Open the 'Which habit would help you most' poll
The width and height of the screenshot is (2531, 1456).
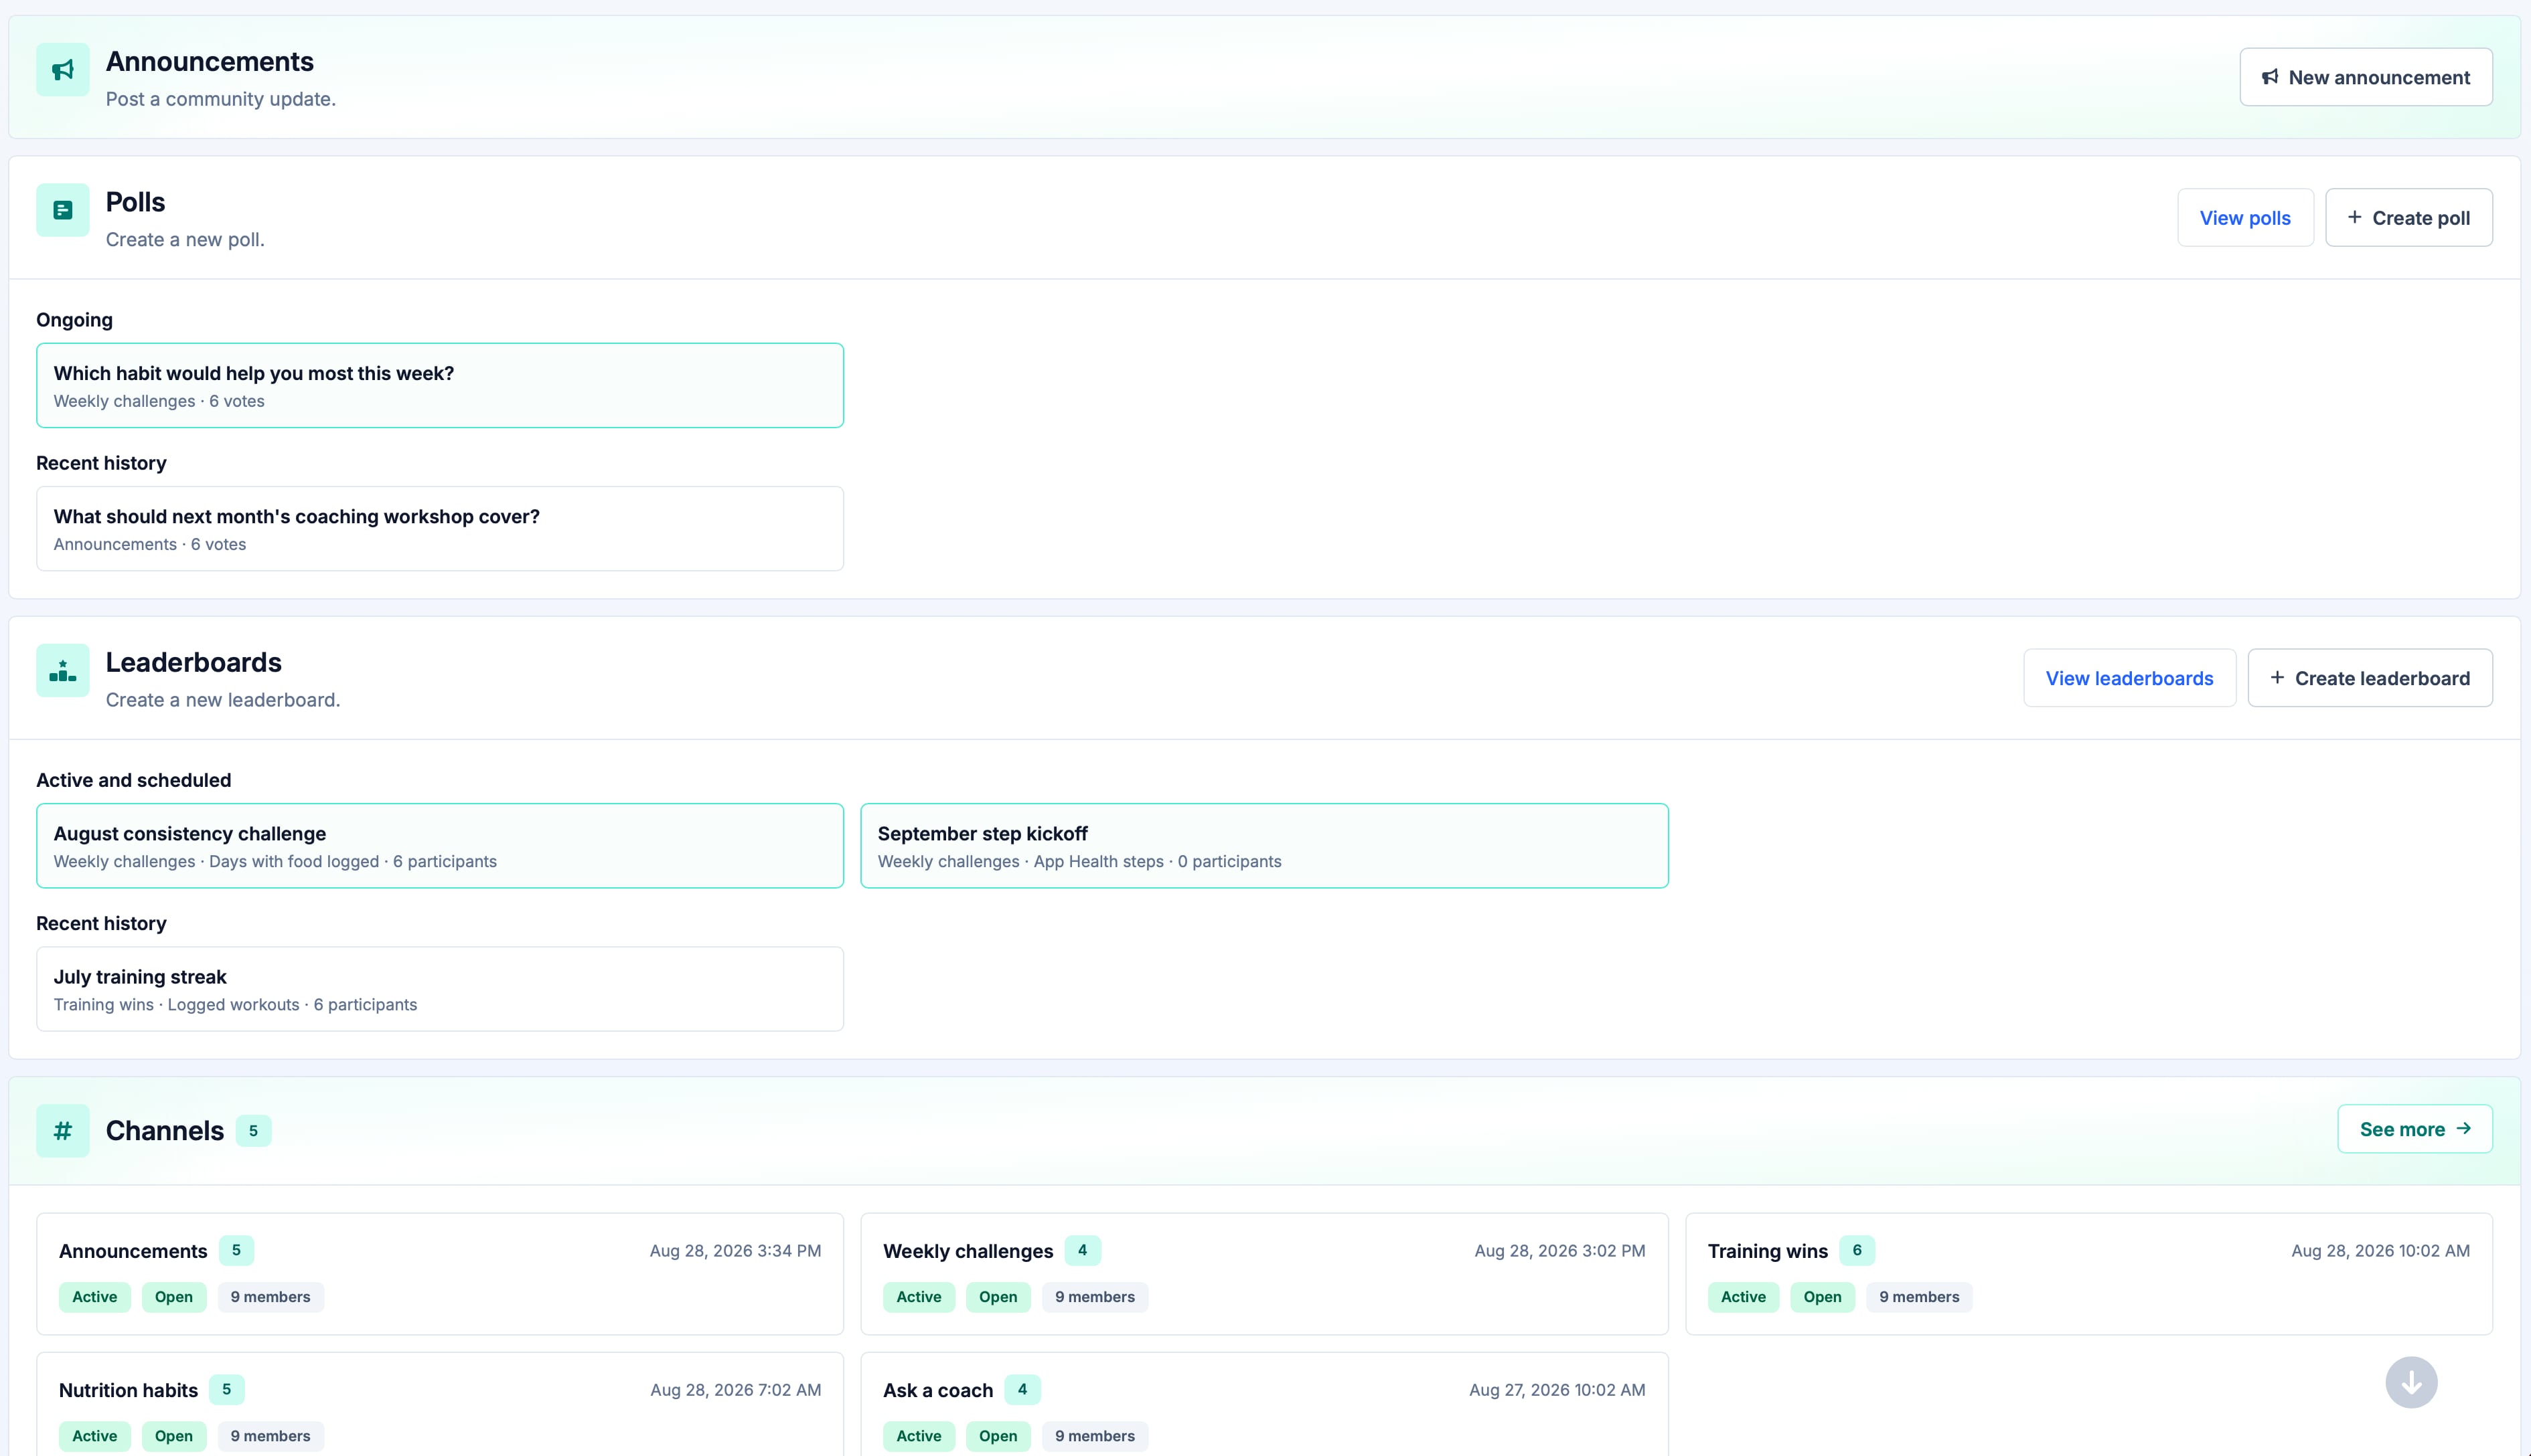point(440,386)
